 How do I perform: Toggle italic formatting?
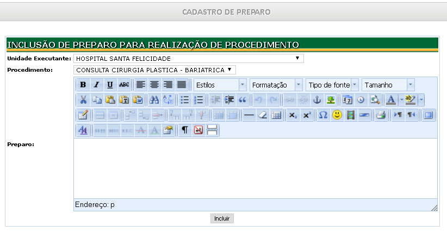tap(97, 85)
